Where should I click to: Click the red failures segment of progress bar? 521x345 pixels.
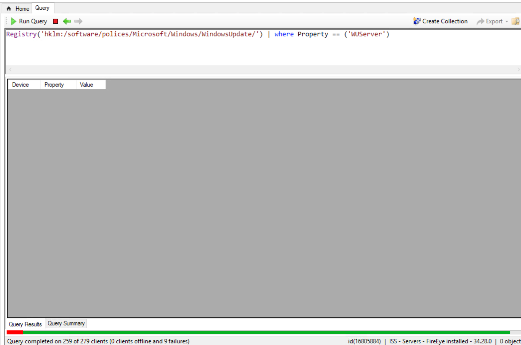click(15, 332)
